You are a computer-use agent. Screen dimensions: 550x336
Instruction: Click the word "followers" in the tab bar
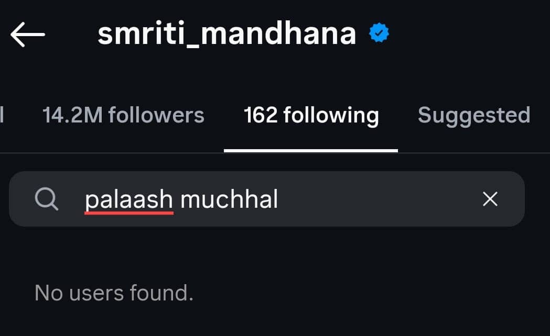pyautogui.click(x=155, y=115)
